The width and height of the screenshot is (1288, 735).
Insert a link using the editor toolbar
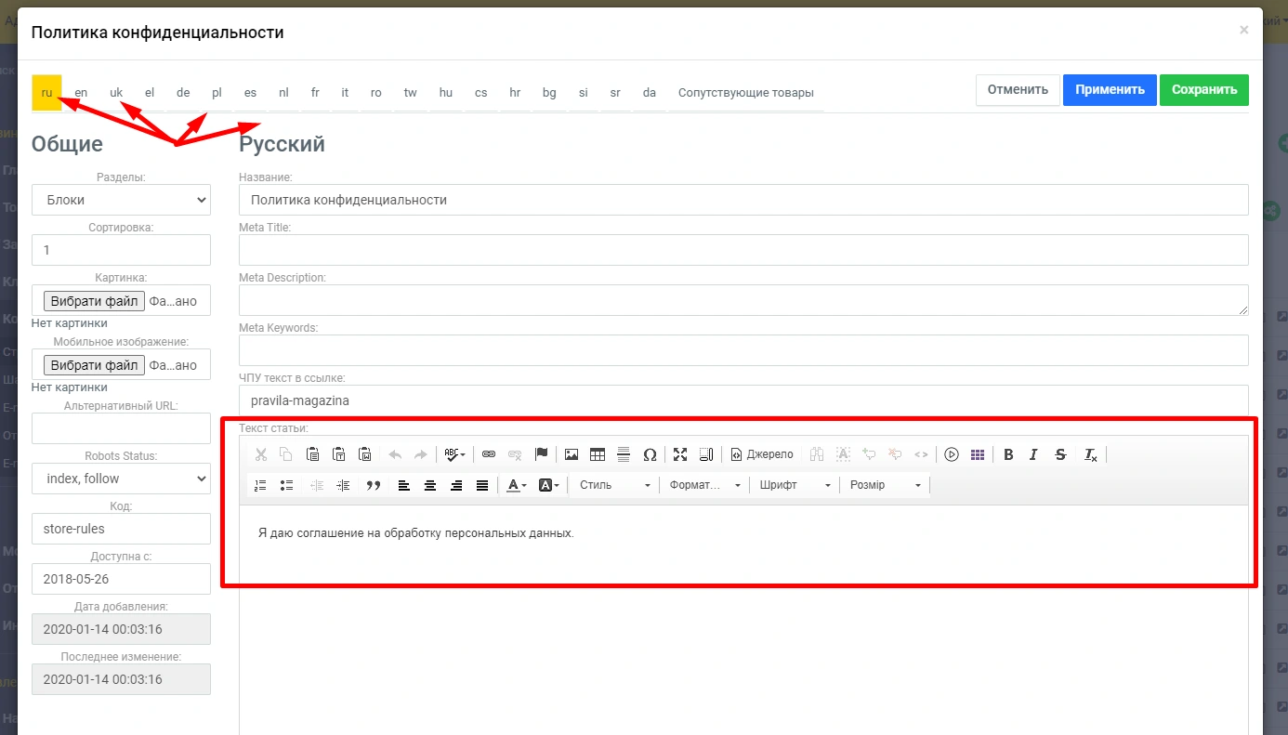(x=489, y=454)
